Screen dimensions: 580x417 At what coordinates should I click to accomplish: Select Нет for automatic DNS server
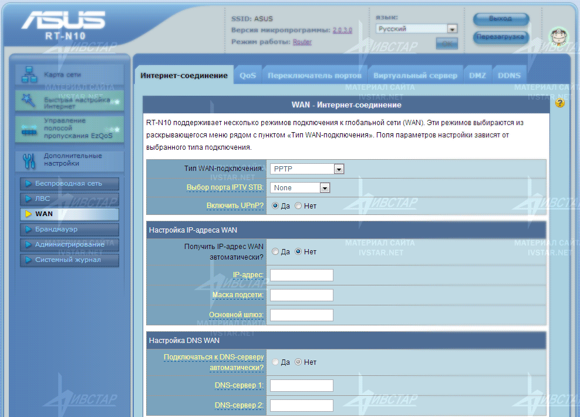pyautogui.click(x=298, y=362)
